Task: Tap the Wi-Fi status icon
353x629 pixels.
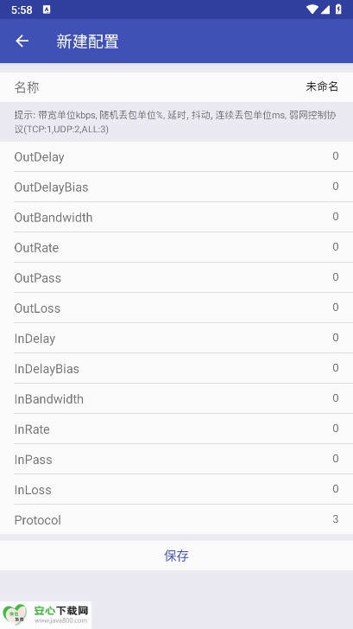Action: [x=312, y=10]
